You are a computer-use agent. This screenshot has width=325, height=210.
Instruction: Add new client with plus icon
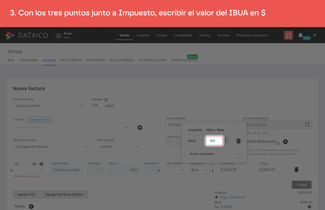pos(140,127)
